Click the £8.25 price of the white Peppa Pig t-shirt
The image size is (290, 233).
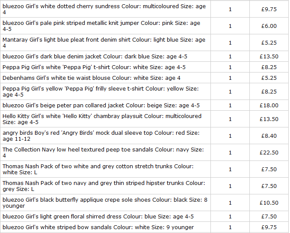coord(269,67)
